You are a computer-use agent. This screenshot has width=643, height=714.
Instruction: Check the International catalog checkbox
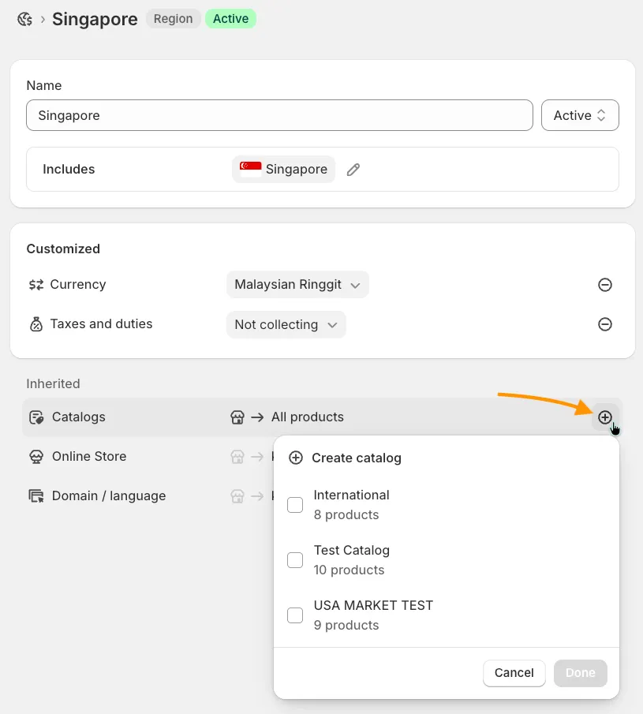(x=295, y=505)
